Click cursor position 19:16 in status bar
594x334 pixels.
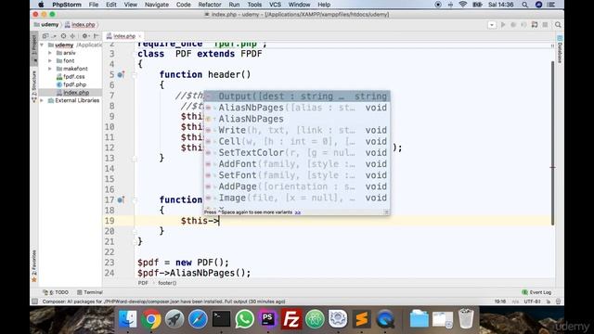500,302
